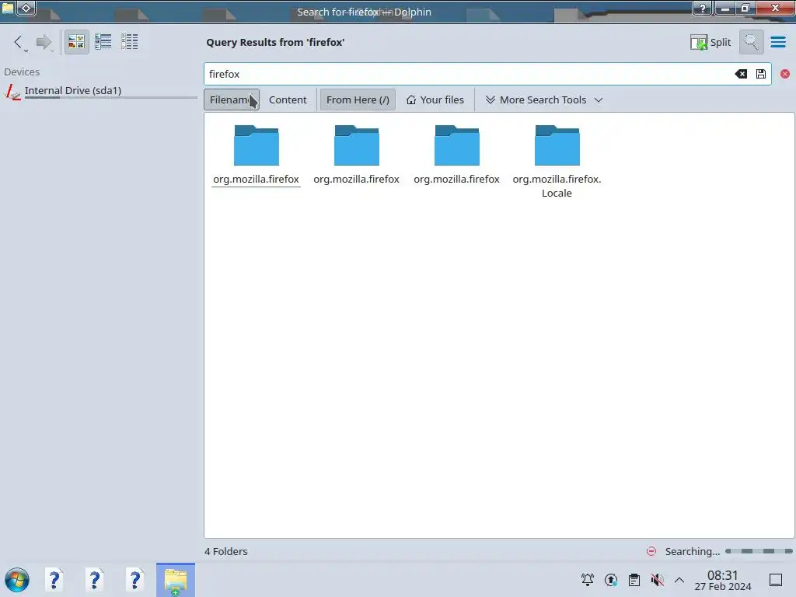Select the first org.mozilla.firefox folder
The width and height of the screenshot is (796, 597).
click(x=256, y=155)
